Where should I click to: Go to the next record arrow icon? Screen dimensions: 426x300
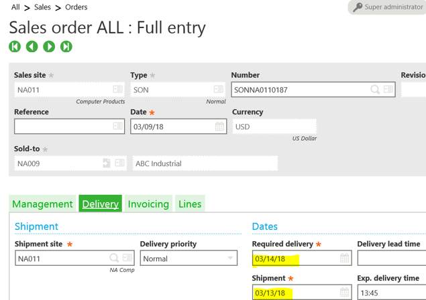click(x=49, y=46)
